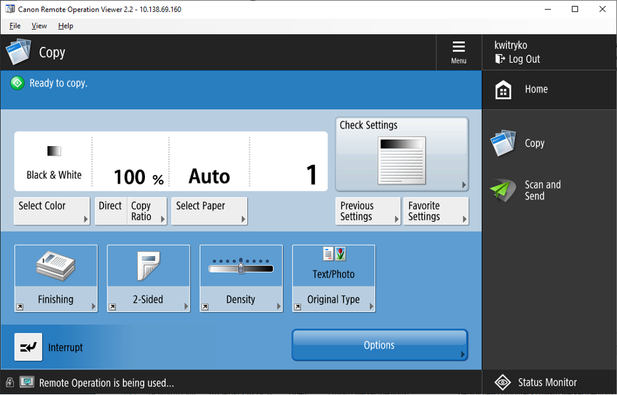Viewport: 617px width, 395px height.
Task: Open the Select Color dropdown
Action: click(51, 211)
